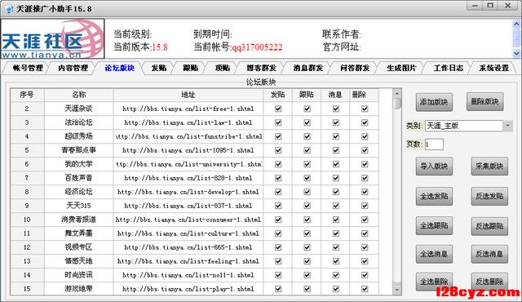Open the 跟贴 tab
The width and height of the screenshot is (522, 302).
click(190, 68)
